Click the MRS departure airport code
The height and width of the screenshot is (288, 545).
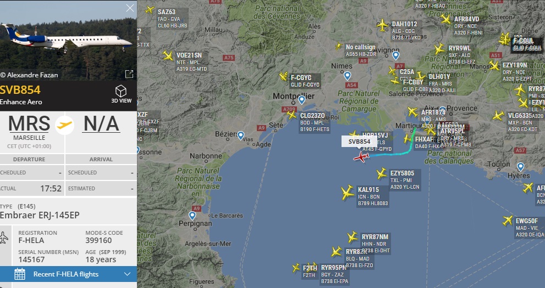pos(29,123)
